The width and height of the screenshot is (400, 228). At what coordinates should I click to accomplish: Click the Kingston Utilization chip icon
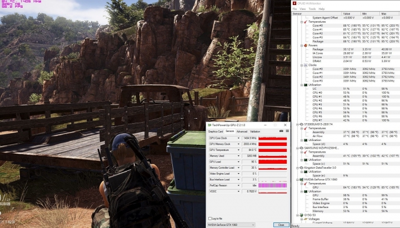coord(306,172)
